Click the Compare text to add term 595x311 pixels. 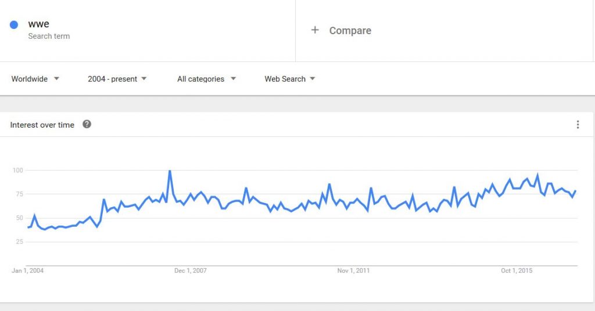[x=350, y=31]
